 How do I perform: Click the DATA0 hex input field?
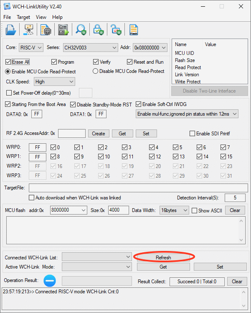coord(37,114)
